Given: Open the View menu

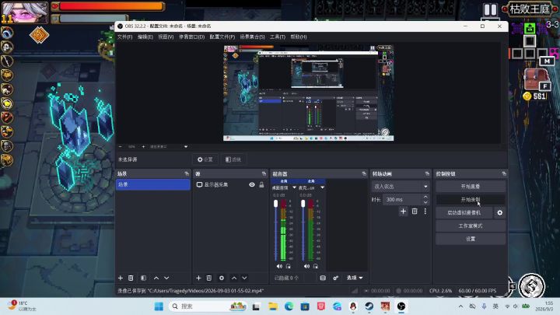Looking at the screenshot, I should [x=166, y=37].
